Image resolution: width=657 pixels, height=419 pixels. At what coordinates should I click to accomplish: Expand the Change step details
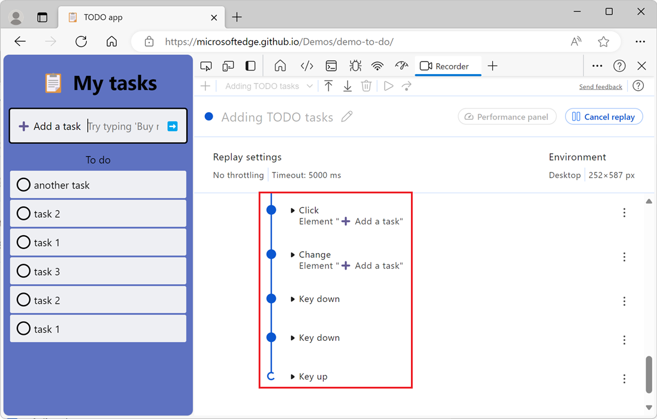pos(292,254)
